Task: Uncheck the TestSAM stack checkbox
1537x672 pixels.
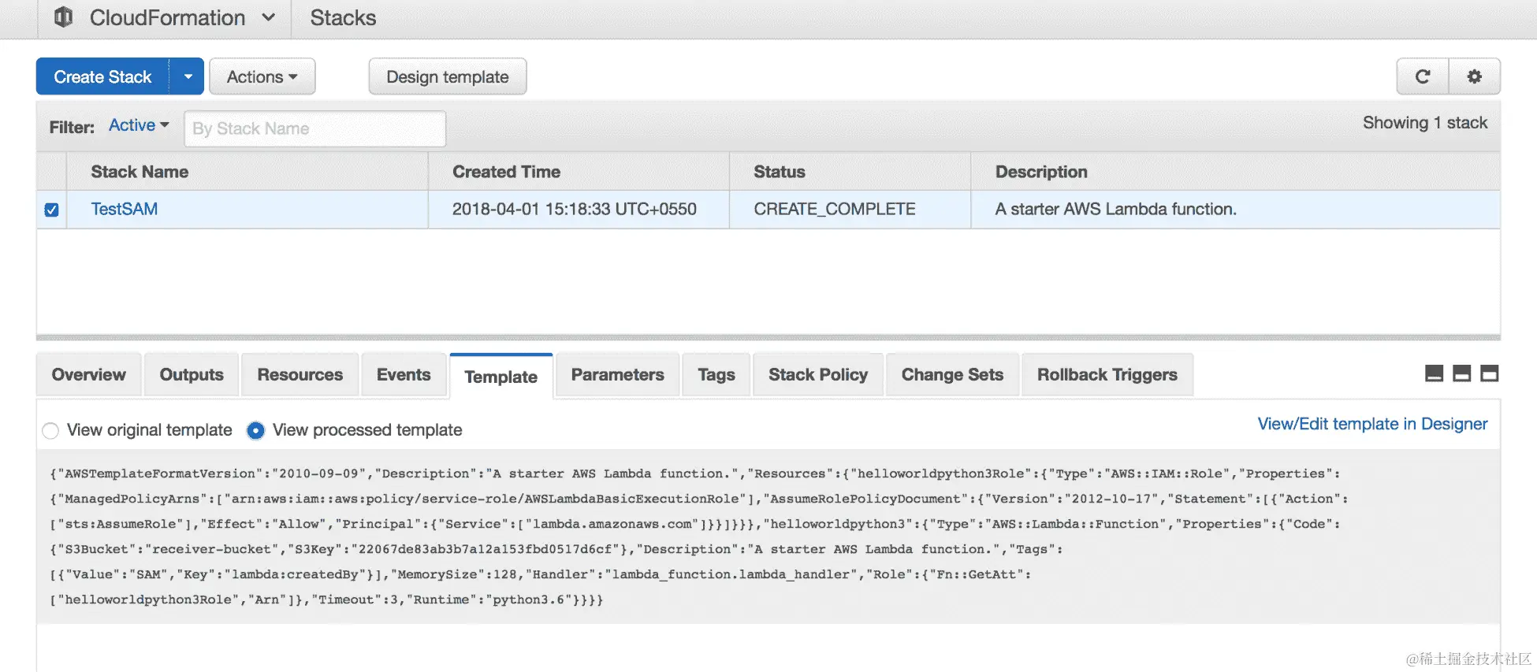Action: click(x=51, y=210)
